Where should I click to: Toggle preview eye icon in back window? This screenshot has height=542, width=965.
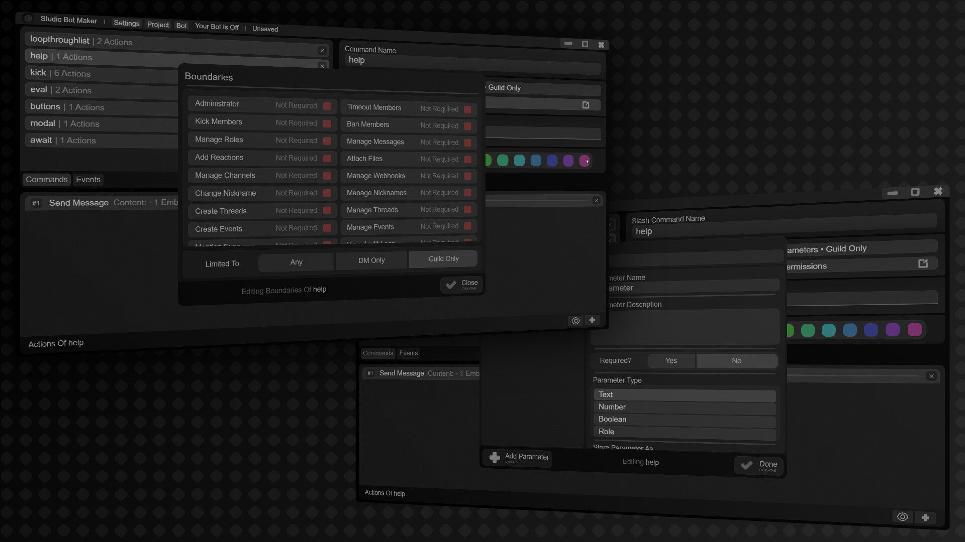[903, 517]
